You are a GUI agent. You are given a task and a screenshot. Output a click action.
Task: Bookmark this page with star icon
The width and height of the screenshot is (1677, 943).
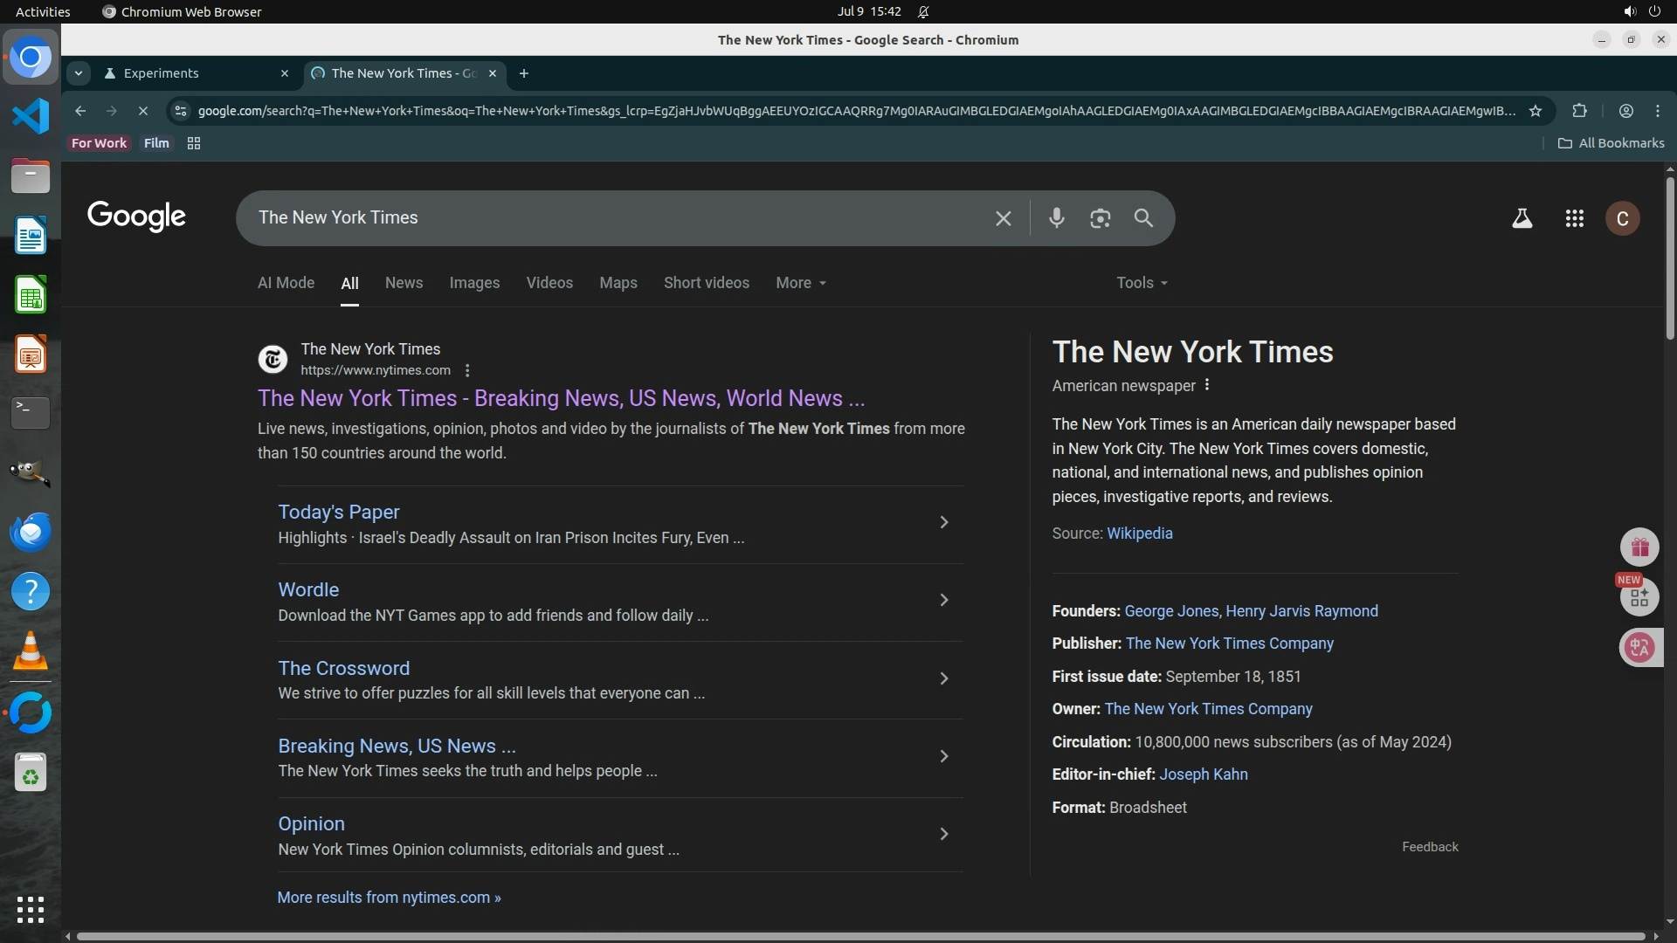[x=1536, y=111]
